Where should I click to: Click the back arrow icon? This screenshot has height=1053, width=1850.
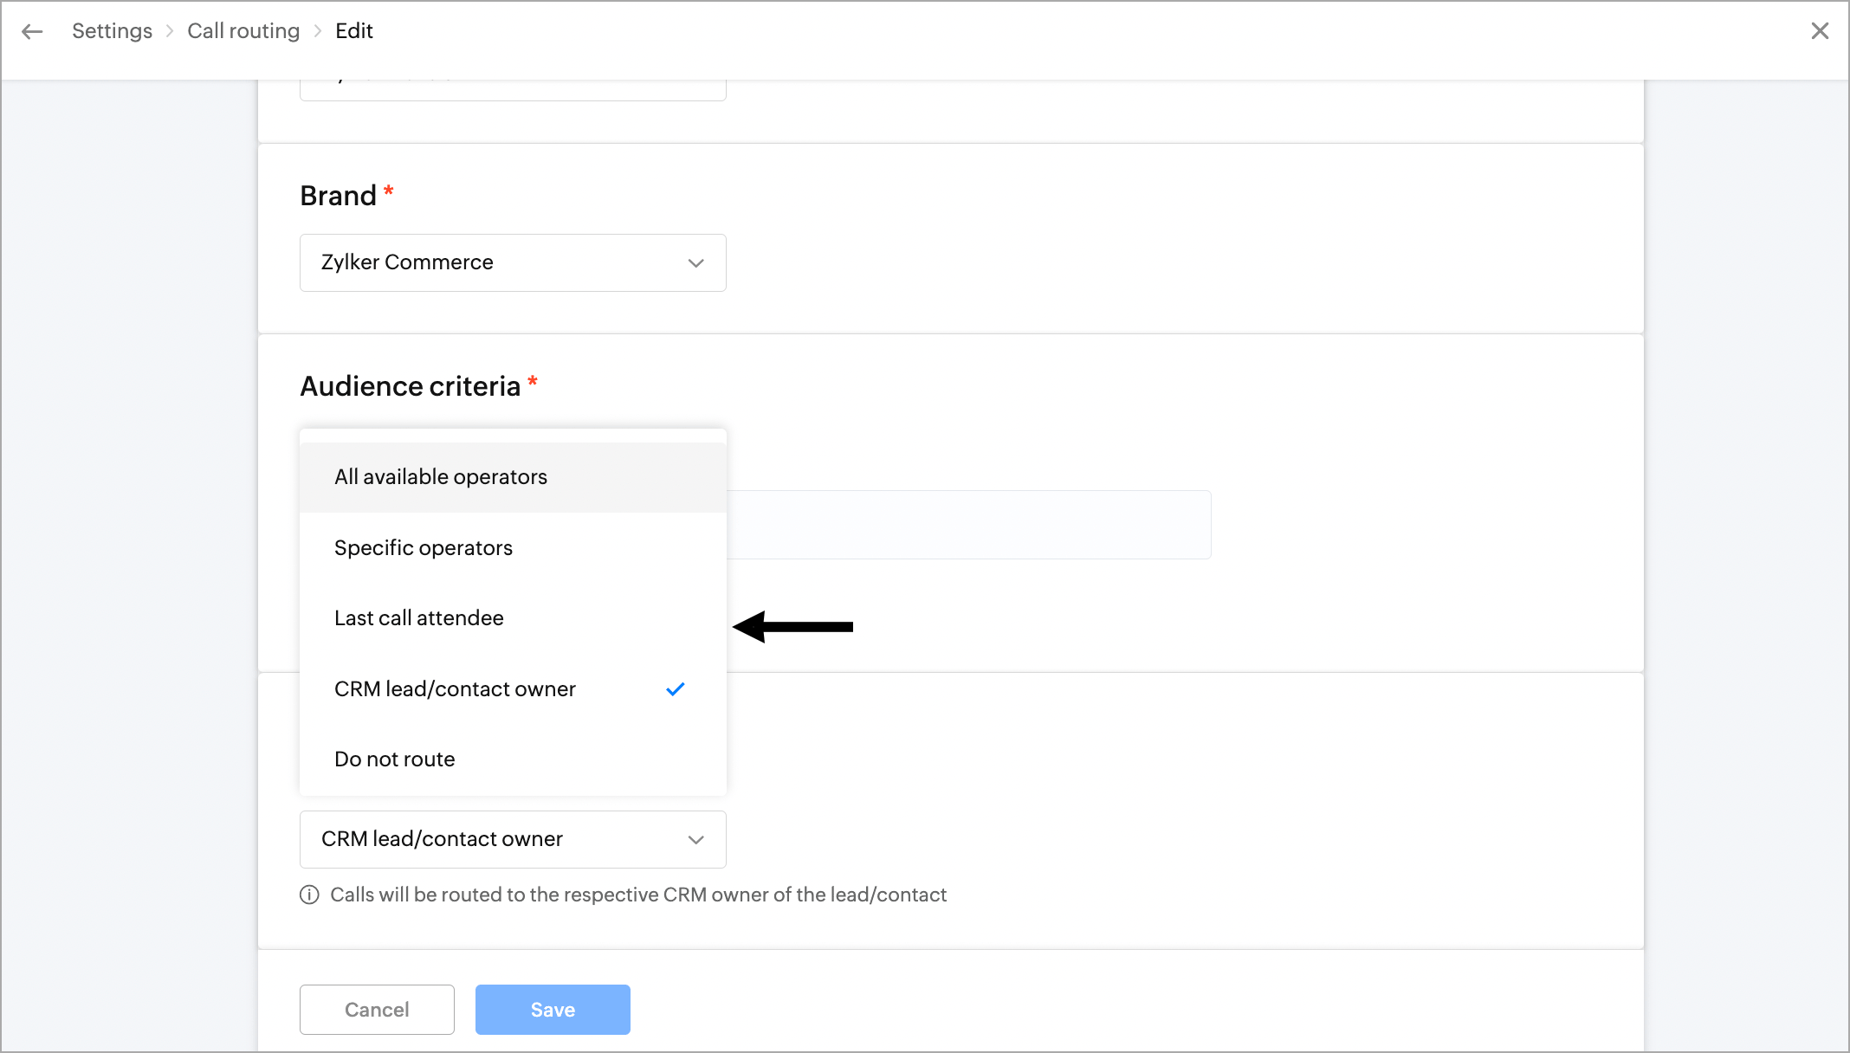tap(32, 32)
